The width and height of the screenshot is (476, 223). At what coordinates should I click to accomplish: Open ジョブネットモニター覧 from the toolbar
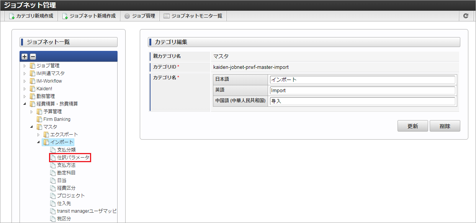193,16
